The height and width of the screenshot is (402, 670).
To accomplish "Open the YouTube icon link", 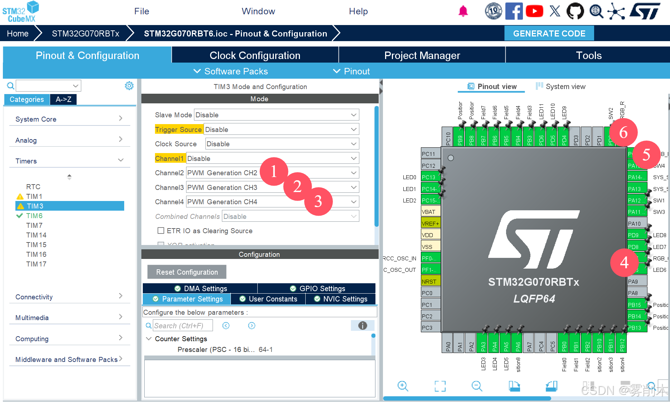I will (534, 11).
